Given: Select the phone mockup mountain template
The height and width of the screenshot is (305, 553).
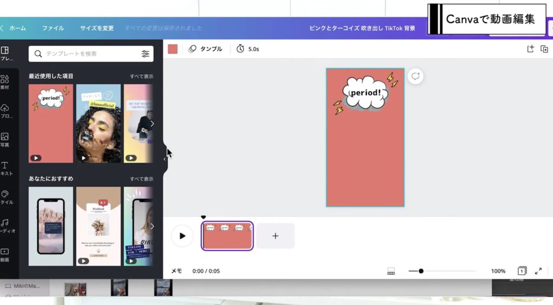Looking at the screenshot, I should coord(51,226).
